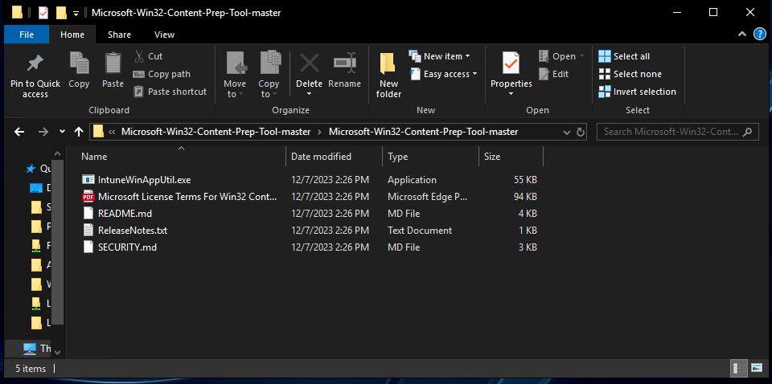This screenshot has height=384, width=772.
Task: Switch to large icons view
Action: (756, 368)
